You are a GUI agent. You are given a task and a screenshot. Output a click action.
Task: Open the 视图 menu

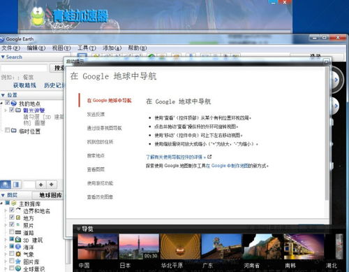point(61,48)
